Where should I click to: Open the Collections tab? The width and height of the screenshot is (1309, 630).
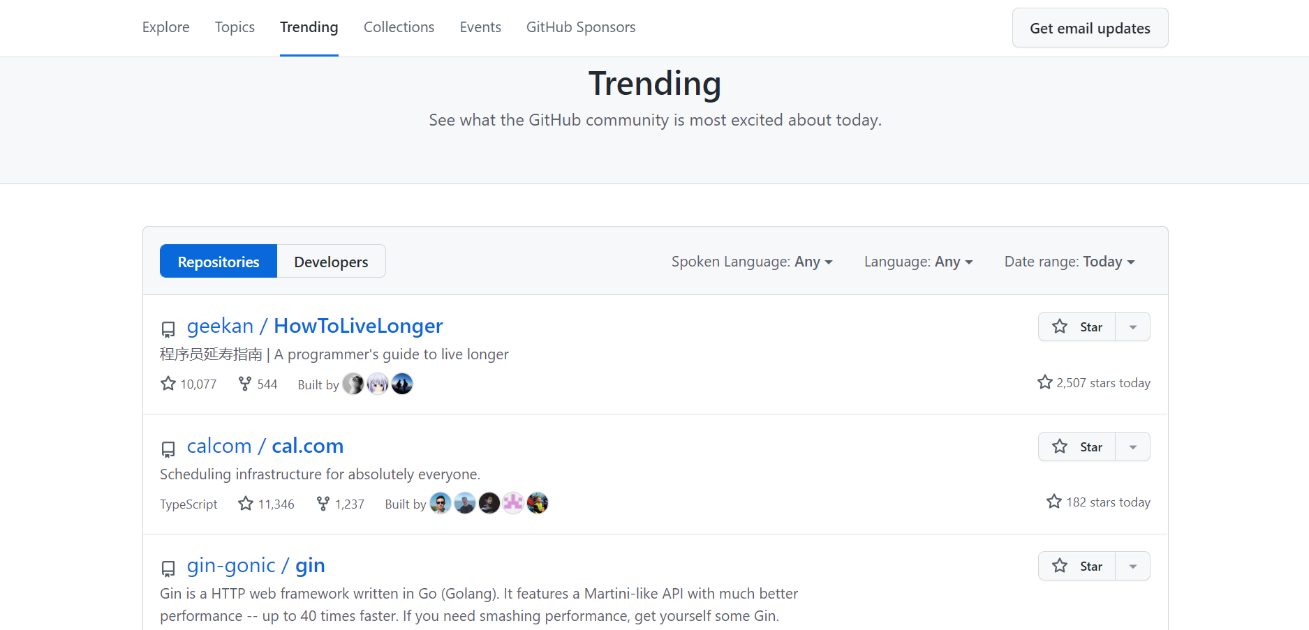[x=399, y=27]
